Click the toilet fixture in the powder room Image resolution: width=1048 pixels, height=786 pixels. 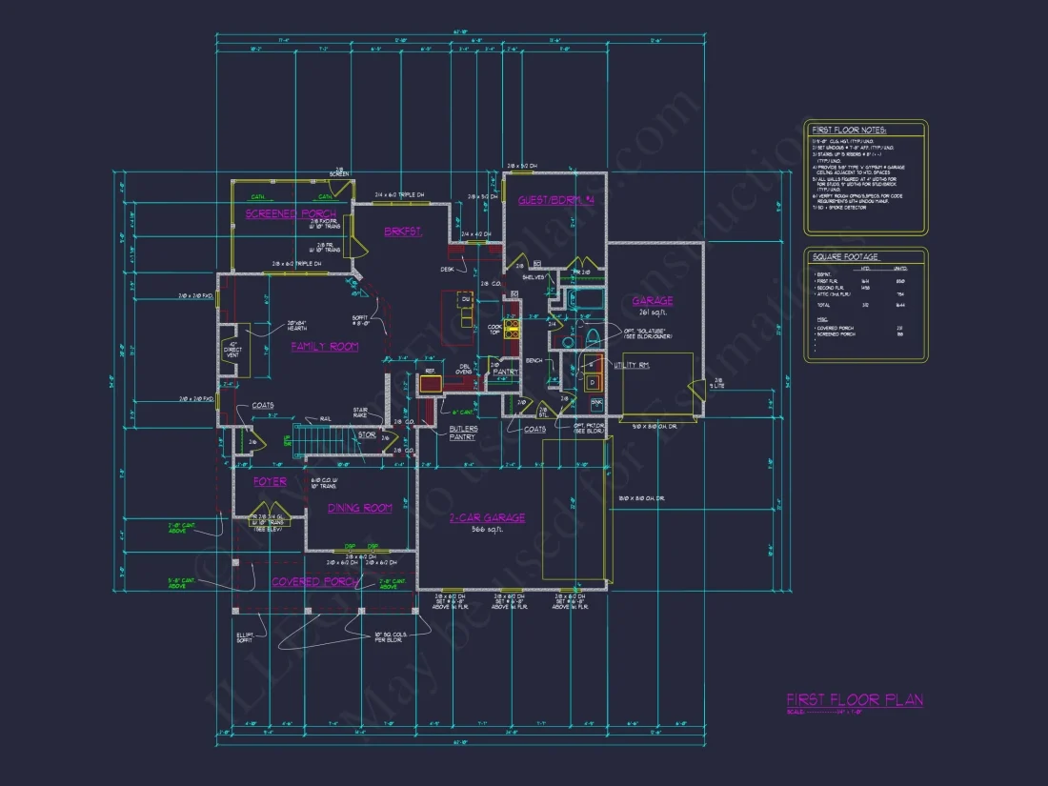(593, 334)
